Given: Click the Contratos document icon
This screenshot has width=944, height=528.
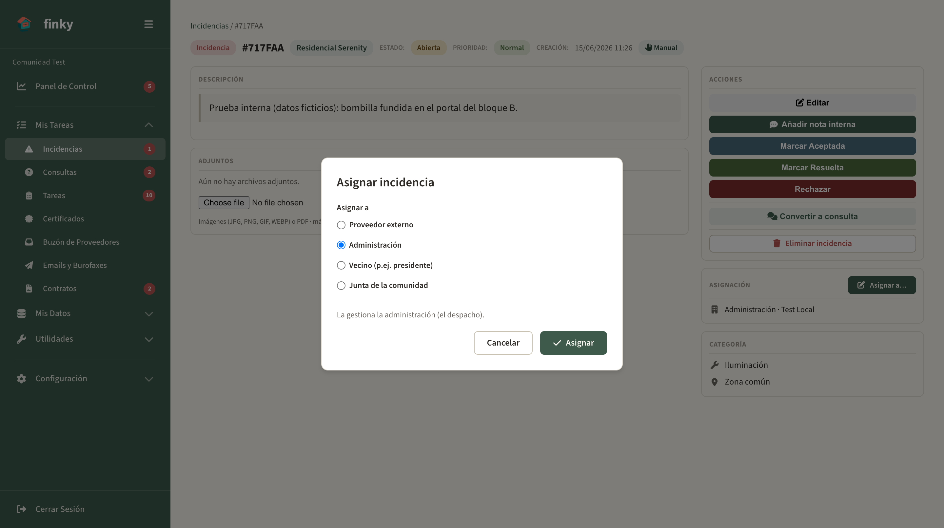Looking at the screenshot, I should 29,289.
